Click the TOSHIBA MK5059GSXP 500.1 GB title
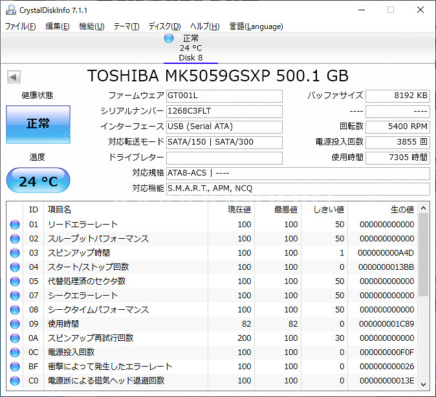Viewport: 436px width, 397px height. [x=218, y=76]
